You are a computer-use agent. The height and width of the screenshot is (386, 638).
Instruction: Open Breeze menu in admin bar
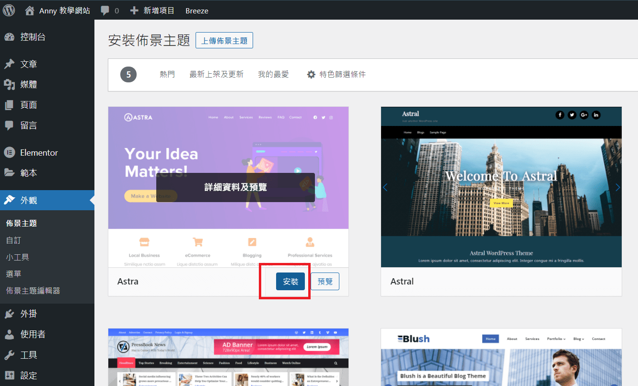(197, 10)
